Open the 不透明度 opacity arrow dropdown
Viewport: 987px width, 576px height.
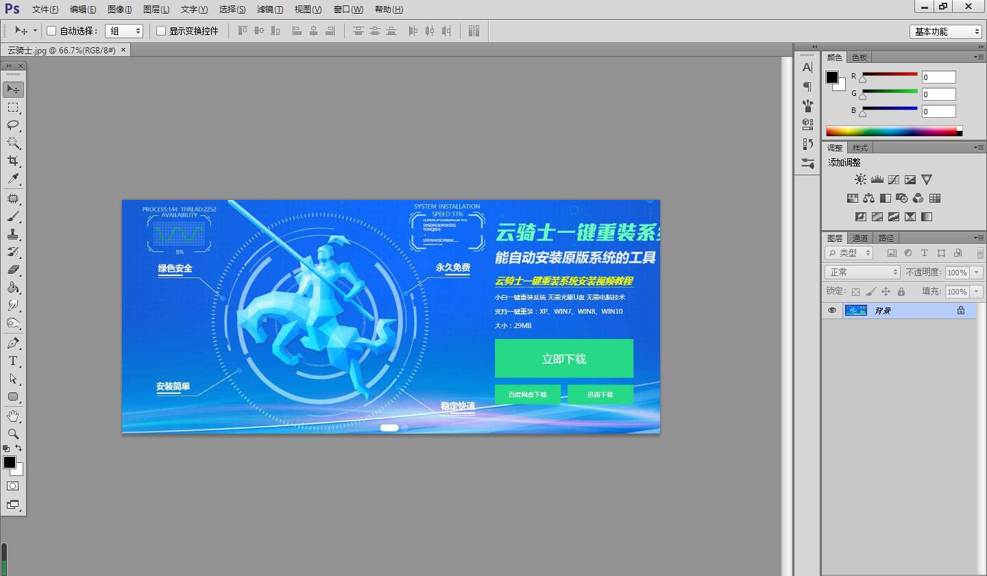tap(977, 273)
